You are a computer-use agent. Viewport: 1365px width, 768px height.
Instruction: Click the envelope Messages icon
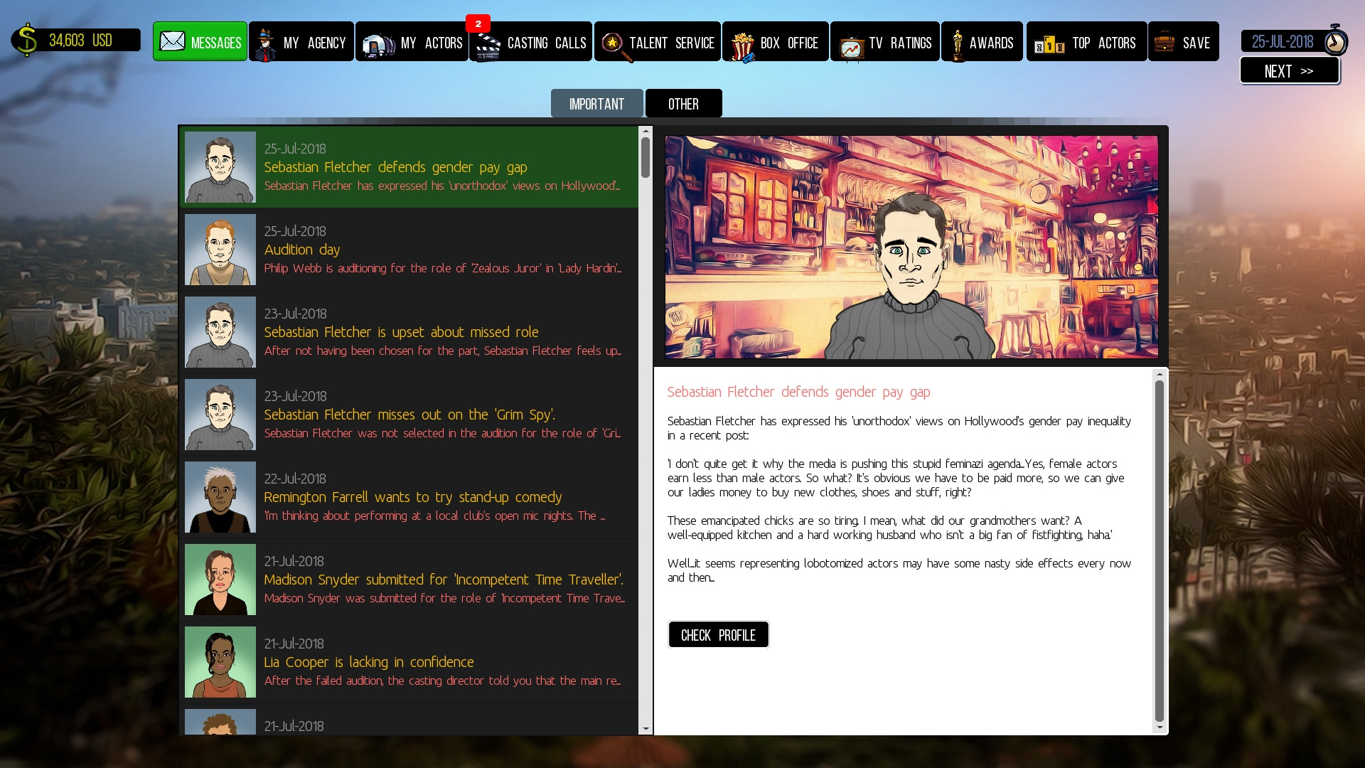pyautogui.click(x=172, y=41)
